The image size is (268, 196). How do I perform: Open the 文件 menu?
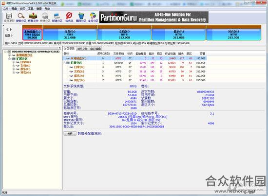point(6,9)
